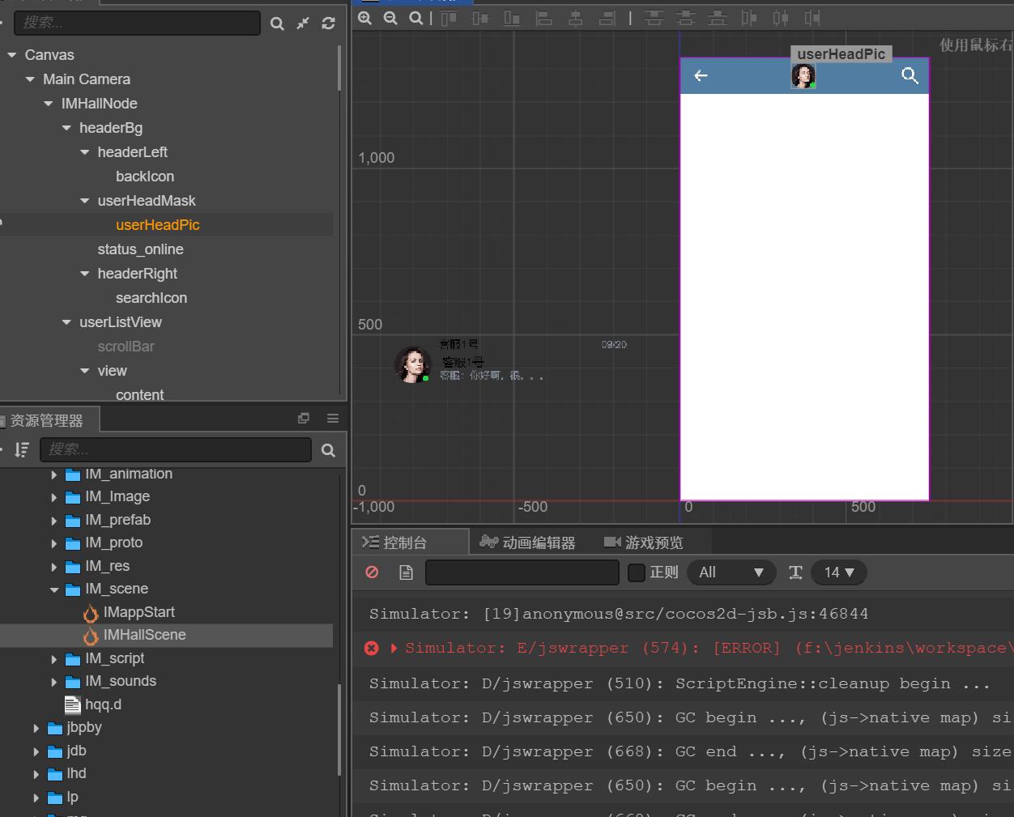
Task: Click assets search magnifier icon
Action: click(x=328, y=450)
